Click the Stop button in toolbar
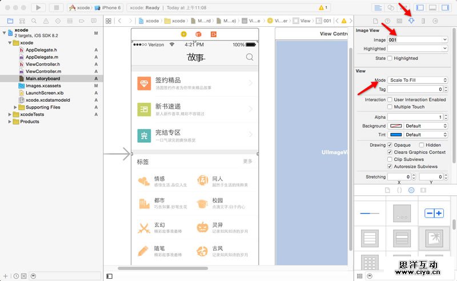Screen dimensions: 457x281 click(x=56, y=7)
